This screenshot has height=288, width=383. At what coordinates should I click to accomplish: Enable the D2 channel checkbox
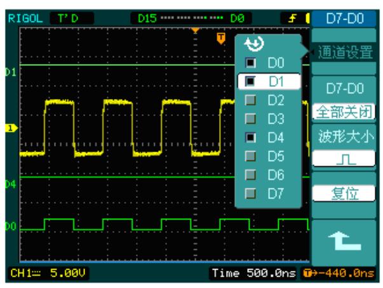pos(250,100)
